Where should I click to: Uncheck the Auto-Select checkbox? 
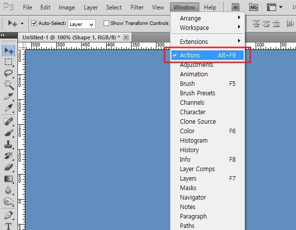(x=34, y=23)
